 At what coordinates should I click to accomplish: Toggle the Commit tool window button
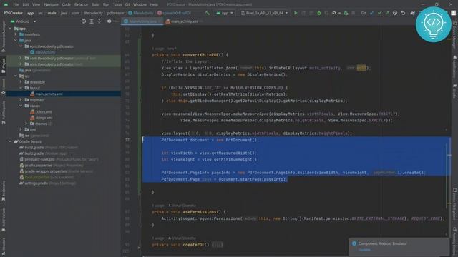[x=3, y=87]
